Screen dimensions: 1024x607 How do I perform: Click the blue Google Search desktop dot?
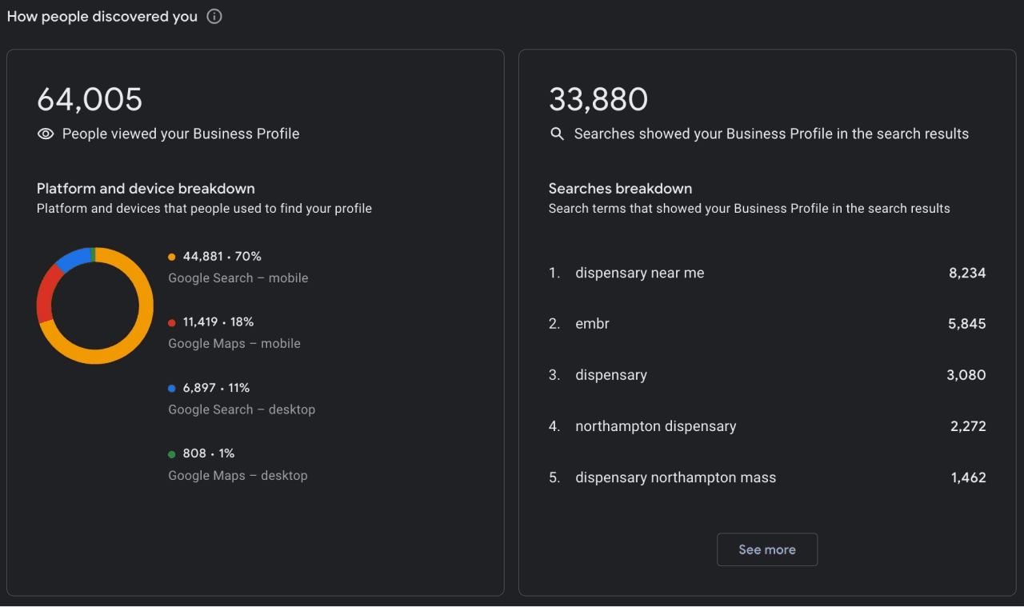172,388
